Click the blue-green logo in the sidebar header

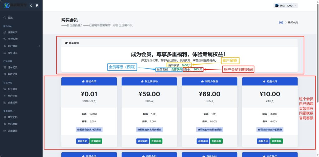(x=7, y=6)
